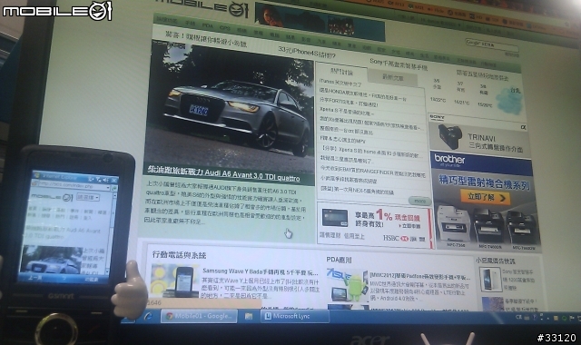The image size is (581, 345).
Task: Switch to Mobile01 - Google Chrome taskbar button
Action: pyautogui.click(x=199, y=316)
